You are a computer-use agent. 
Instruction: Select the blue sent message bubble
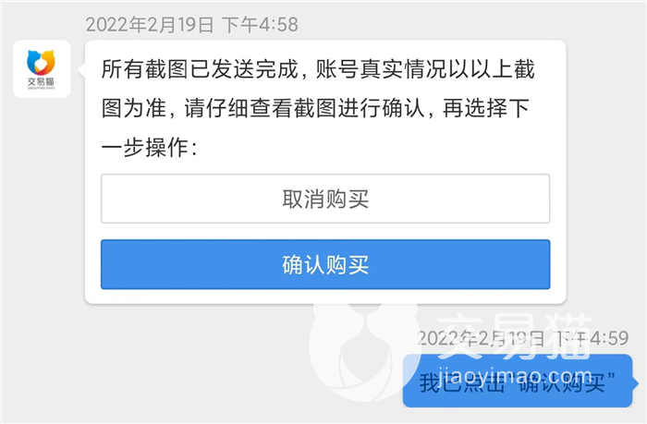pyautogui.click(x=518, y=381)
